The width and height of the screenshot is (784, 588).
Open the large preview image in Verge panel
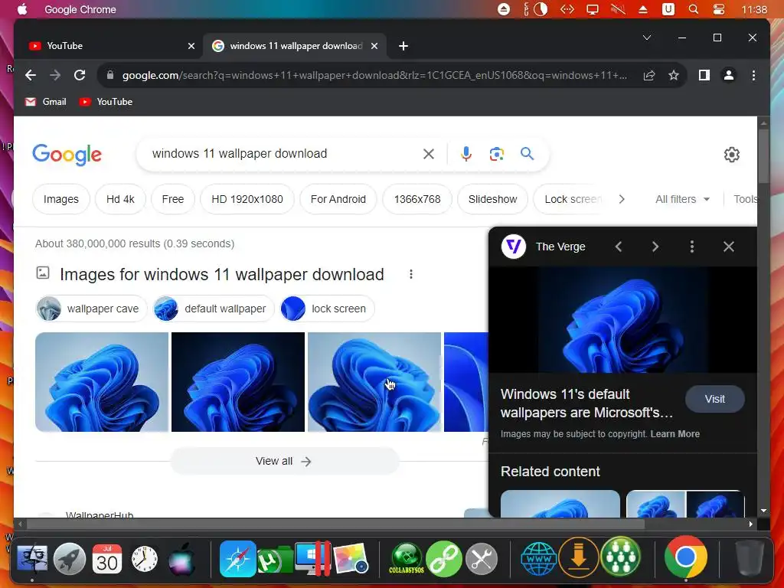622,319
